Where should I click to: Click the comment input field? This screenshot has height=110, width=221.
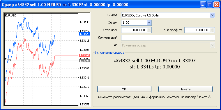(168, 38)
